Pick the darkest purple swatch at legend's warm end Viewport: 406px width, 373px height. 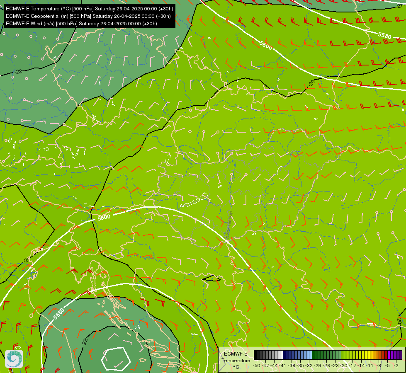pyautogui.click(x=401, y=355)
